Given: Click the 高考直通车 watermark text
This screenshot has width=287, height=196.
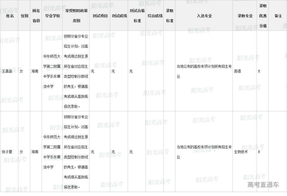Looking at the screenshot, I should pyautogui.click(x=263, y=185).
